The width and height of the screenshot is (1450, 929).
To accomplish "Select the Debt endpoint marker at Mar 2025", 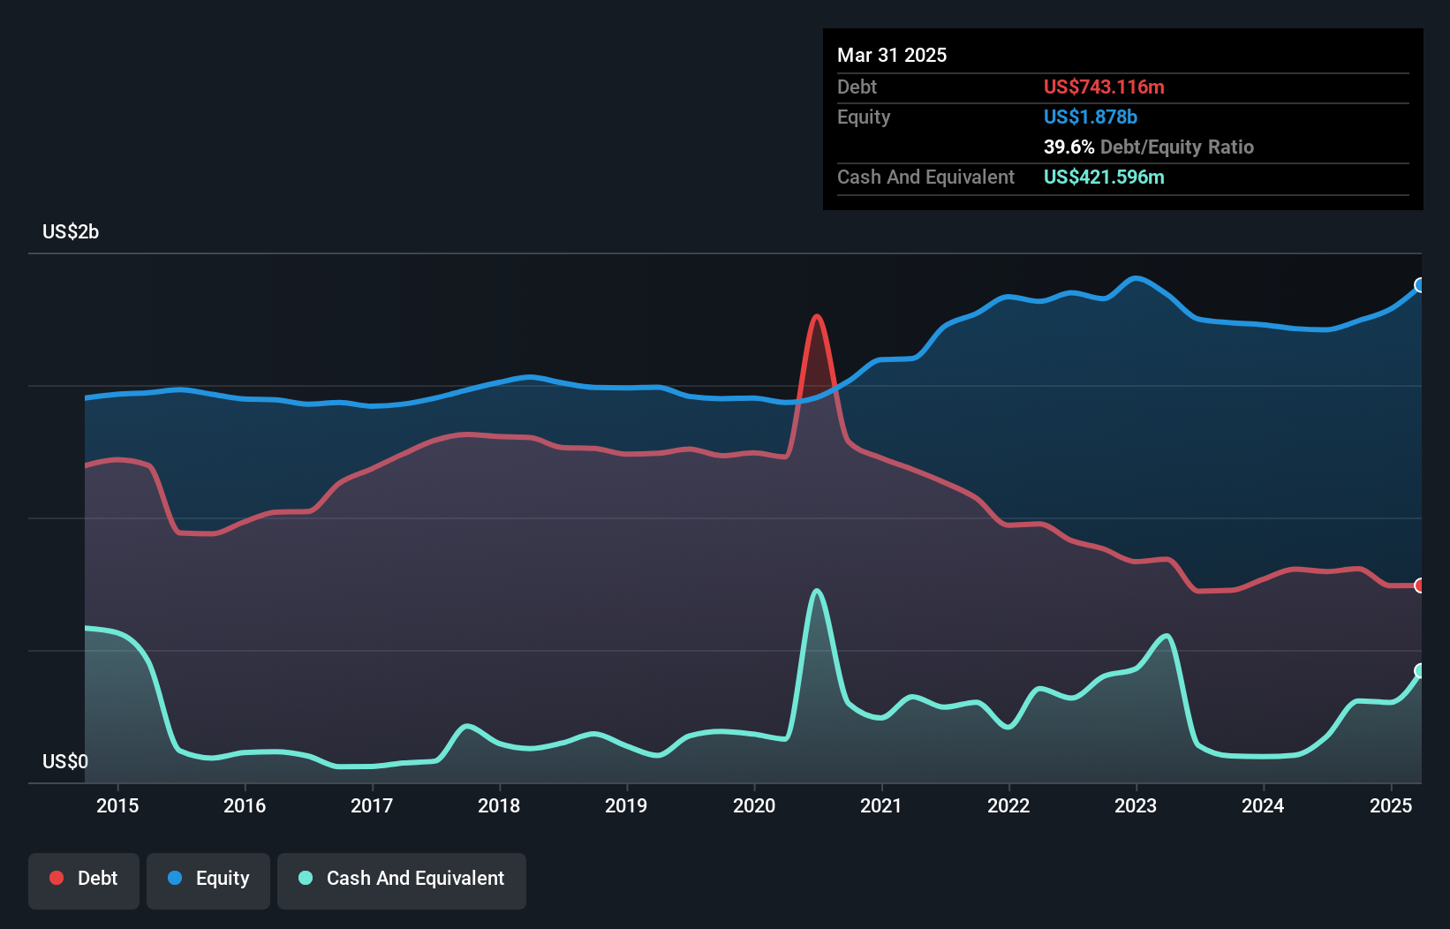I will 1420,585.
